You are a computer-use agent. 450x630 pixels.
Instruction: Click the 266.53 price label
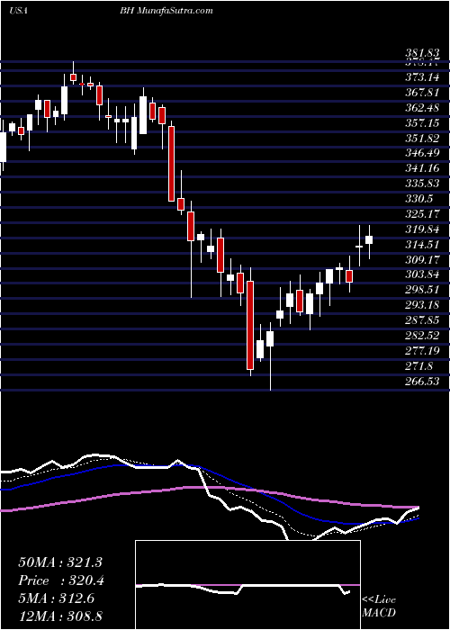[421, 382]
